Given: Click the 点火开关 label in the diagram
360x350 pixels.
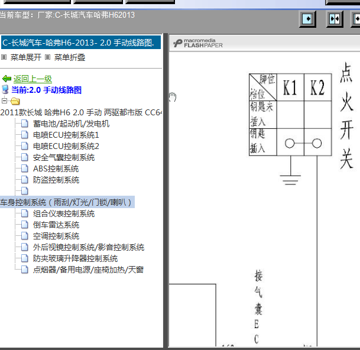Looking at the screenshot, I should click(346, 116).
